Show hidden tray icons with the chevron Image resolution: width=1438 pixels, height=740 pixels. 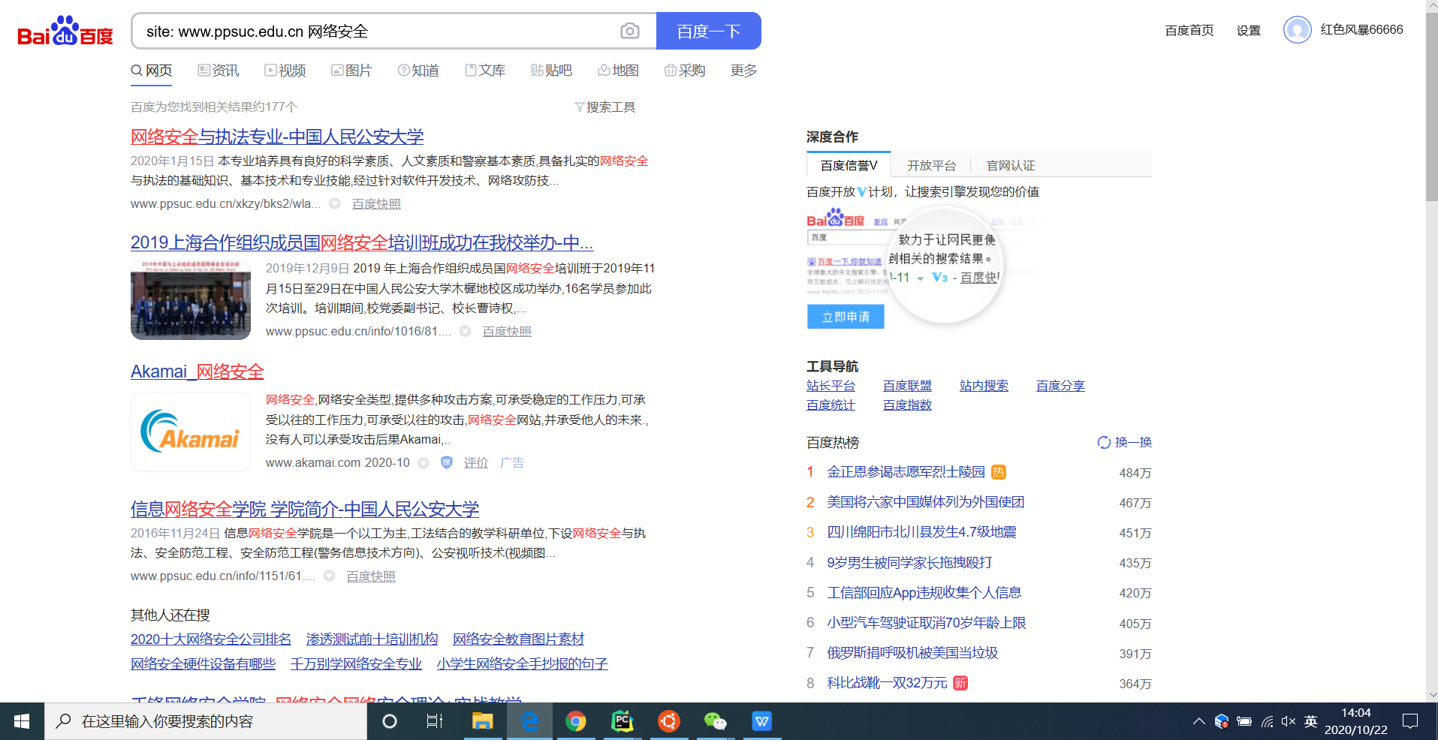tap(1198, 721)
